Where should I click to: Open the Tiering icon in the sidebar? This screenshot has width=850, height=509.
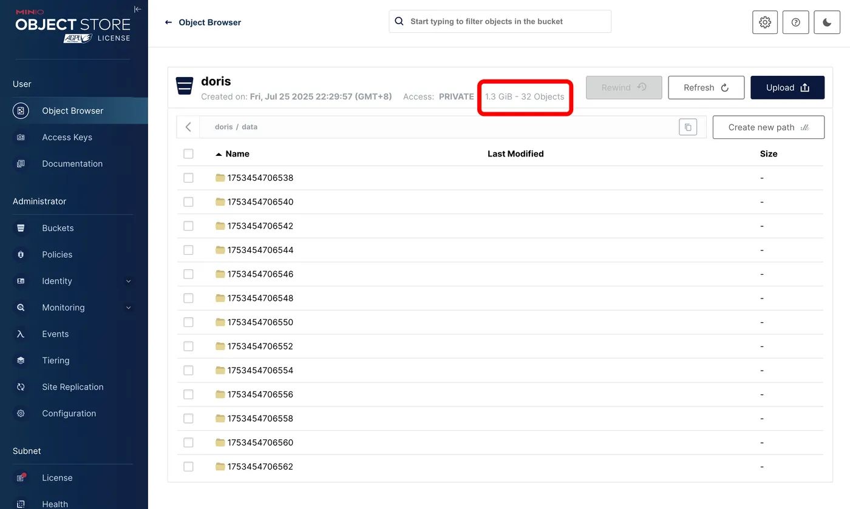click(21, 360)
